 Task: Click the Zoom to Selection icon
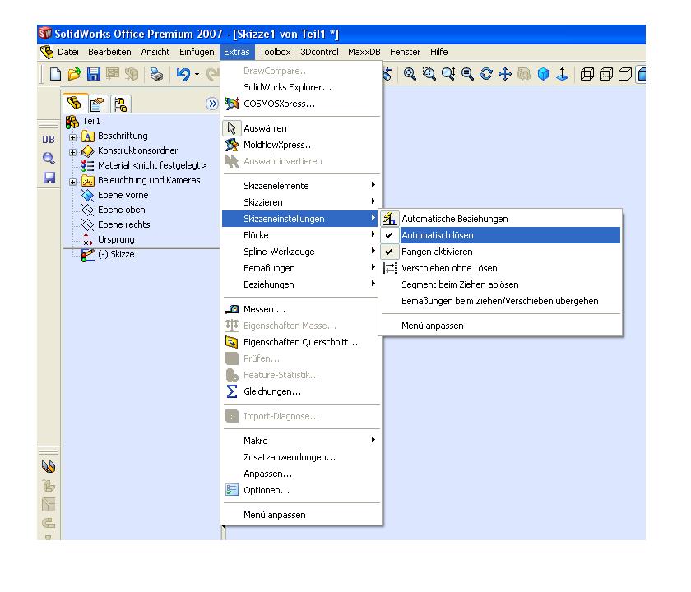(x=467, y=74)
